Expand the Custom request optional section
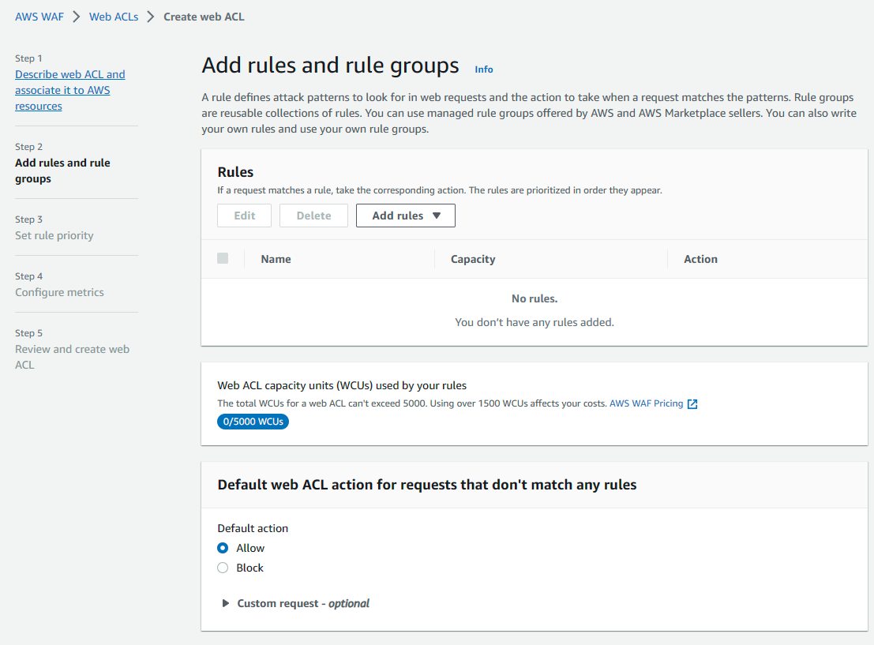The width and height of the screenshot is (874, 645). [226, 603]
